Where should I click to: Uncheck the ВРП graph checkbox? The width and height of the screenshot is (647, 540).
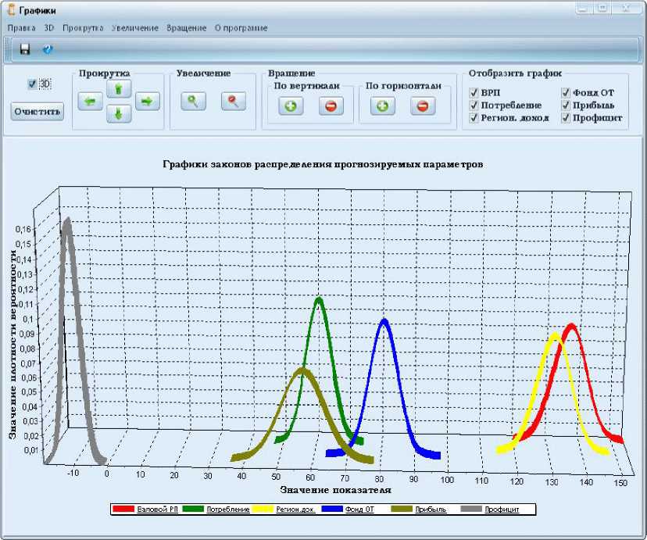[x=474, y=92]
